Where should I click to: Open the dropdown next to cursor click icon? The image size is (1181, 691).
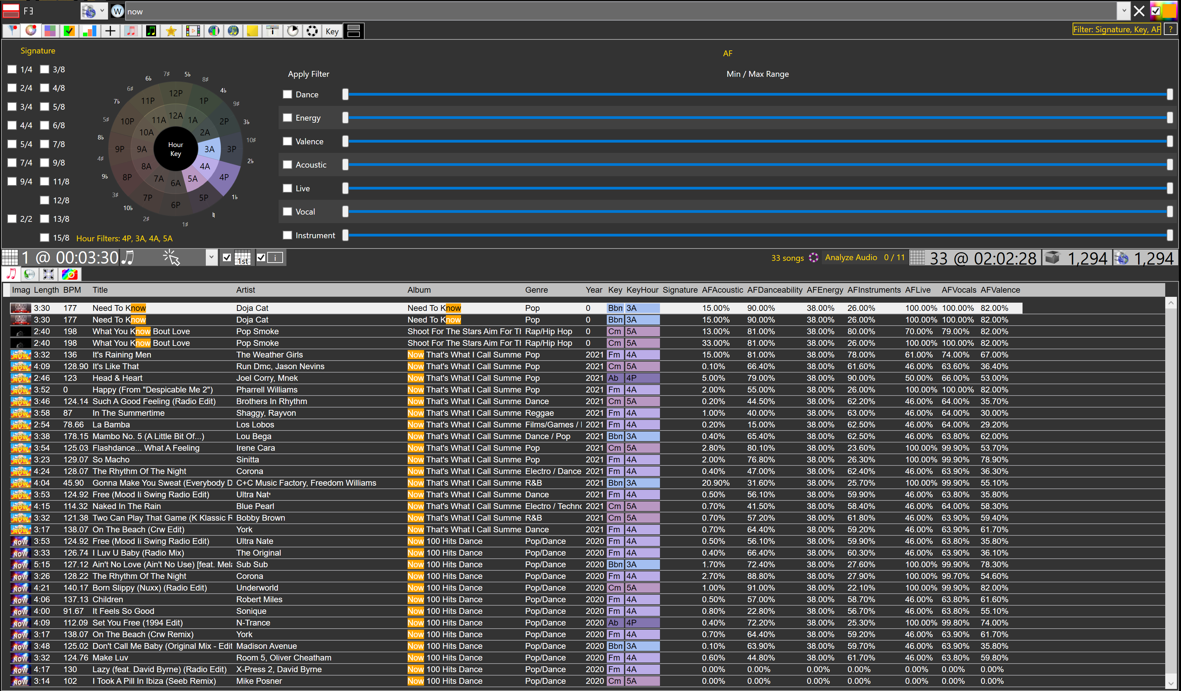point(211,257)
